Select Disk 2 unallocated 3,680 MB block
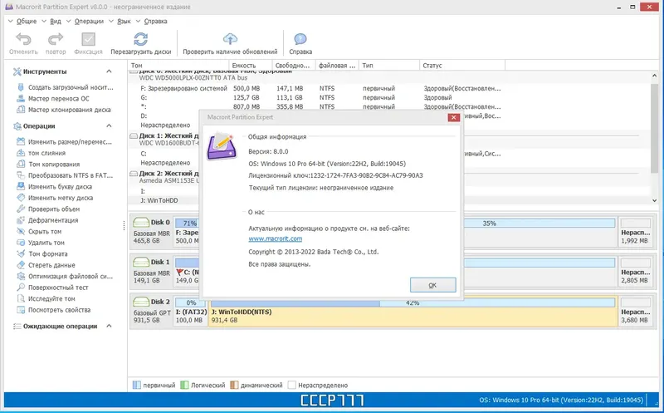The width and height of the screenshot is (664, 413). coord(635,312)
